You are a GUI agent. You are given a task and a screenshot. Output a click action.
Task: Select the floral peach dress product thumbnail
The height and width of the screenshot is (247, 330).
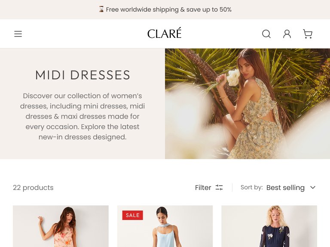(x=61, y=226)
